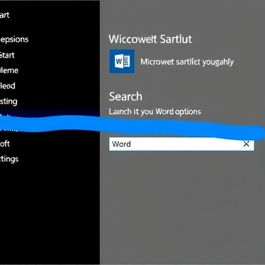Click the 'Search' section heading
Image resolution: width=265 pixels, height=265 pixels.
click(126, 96)
